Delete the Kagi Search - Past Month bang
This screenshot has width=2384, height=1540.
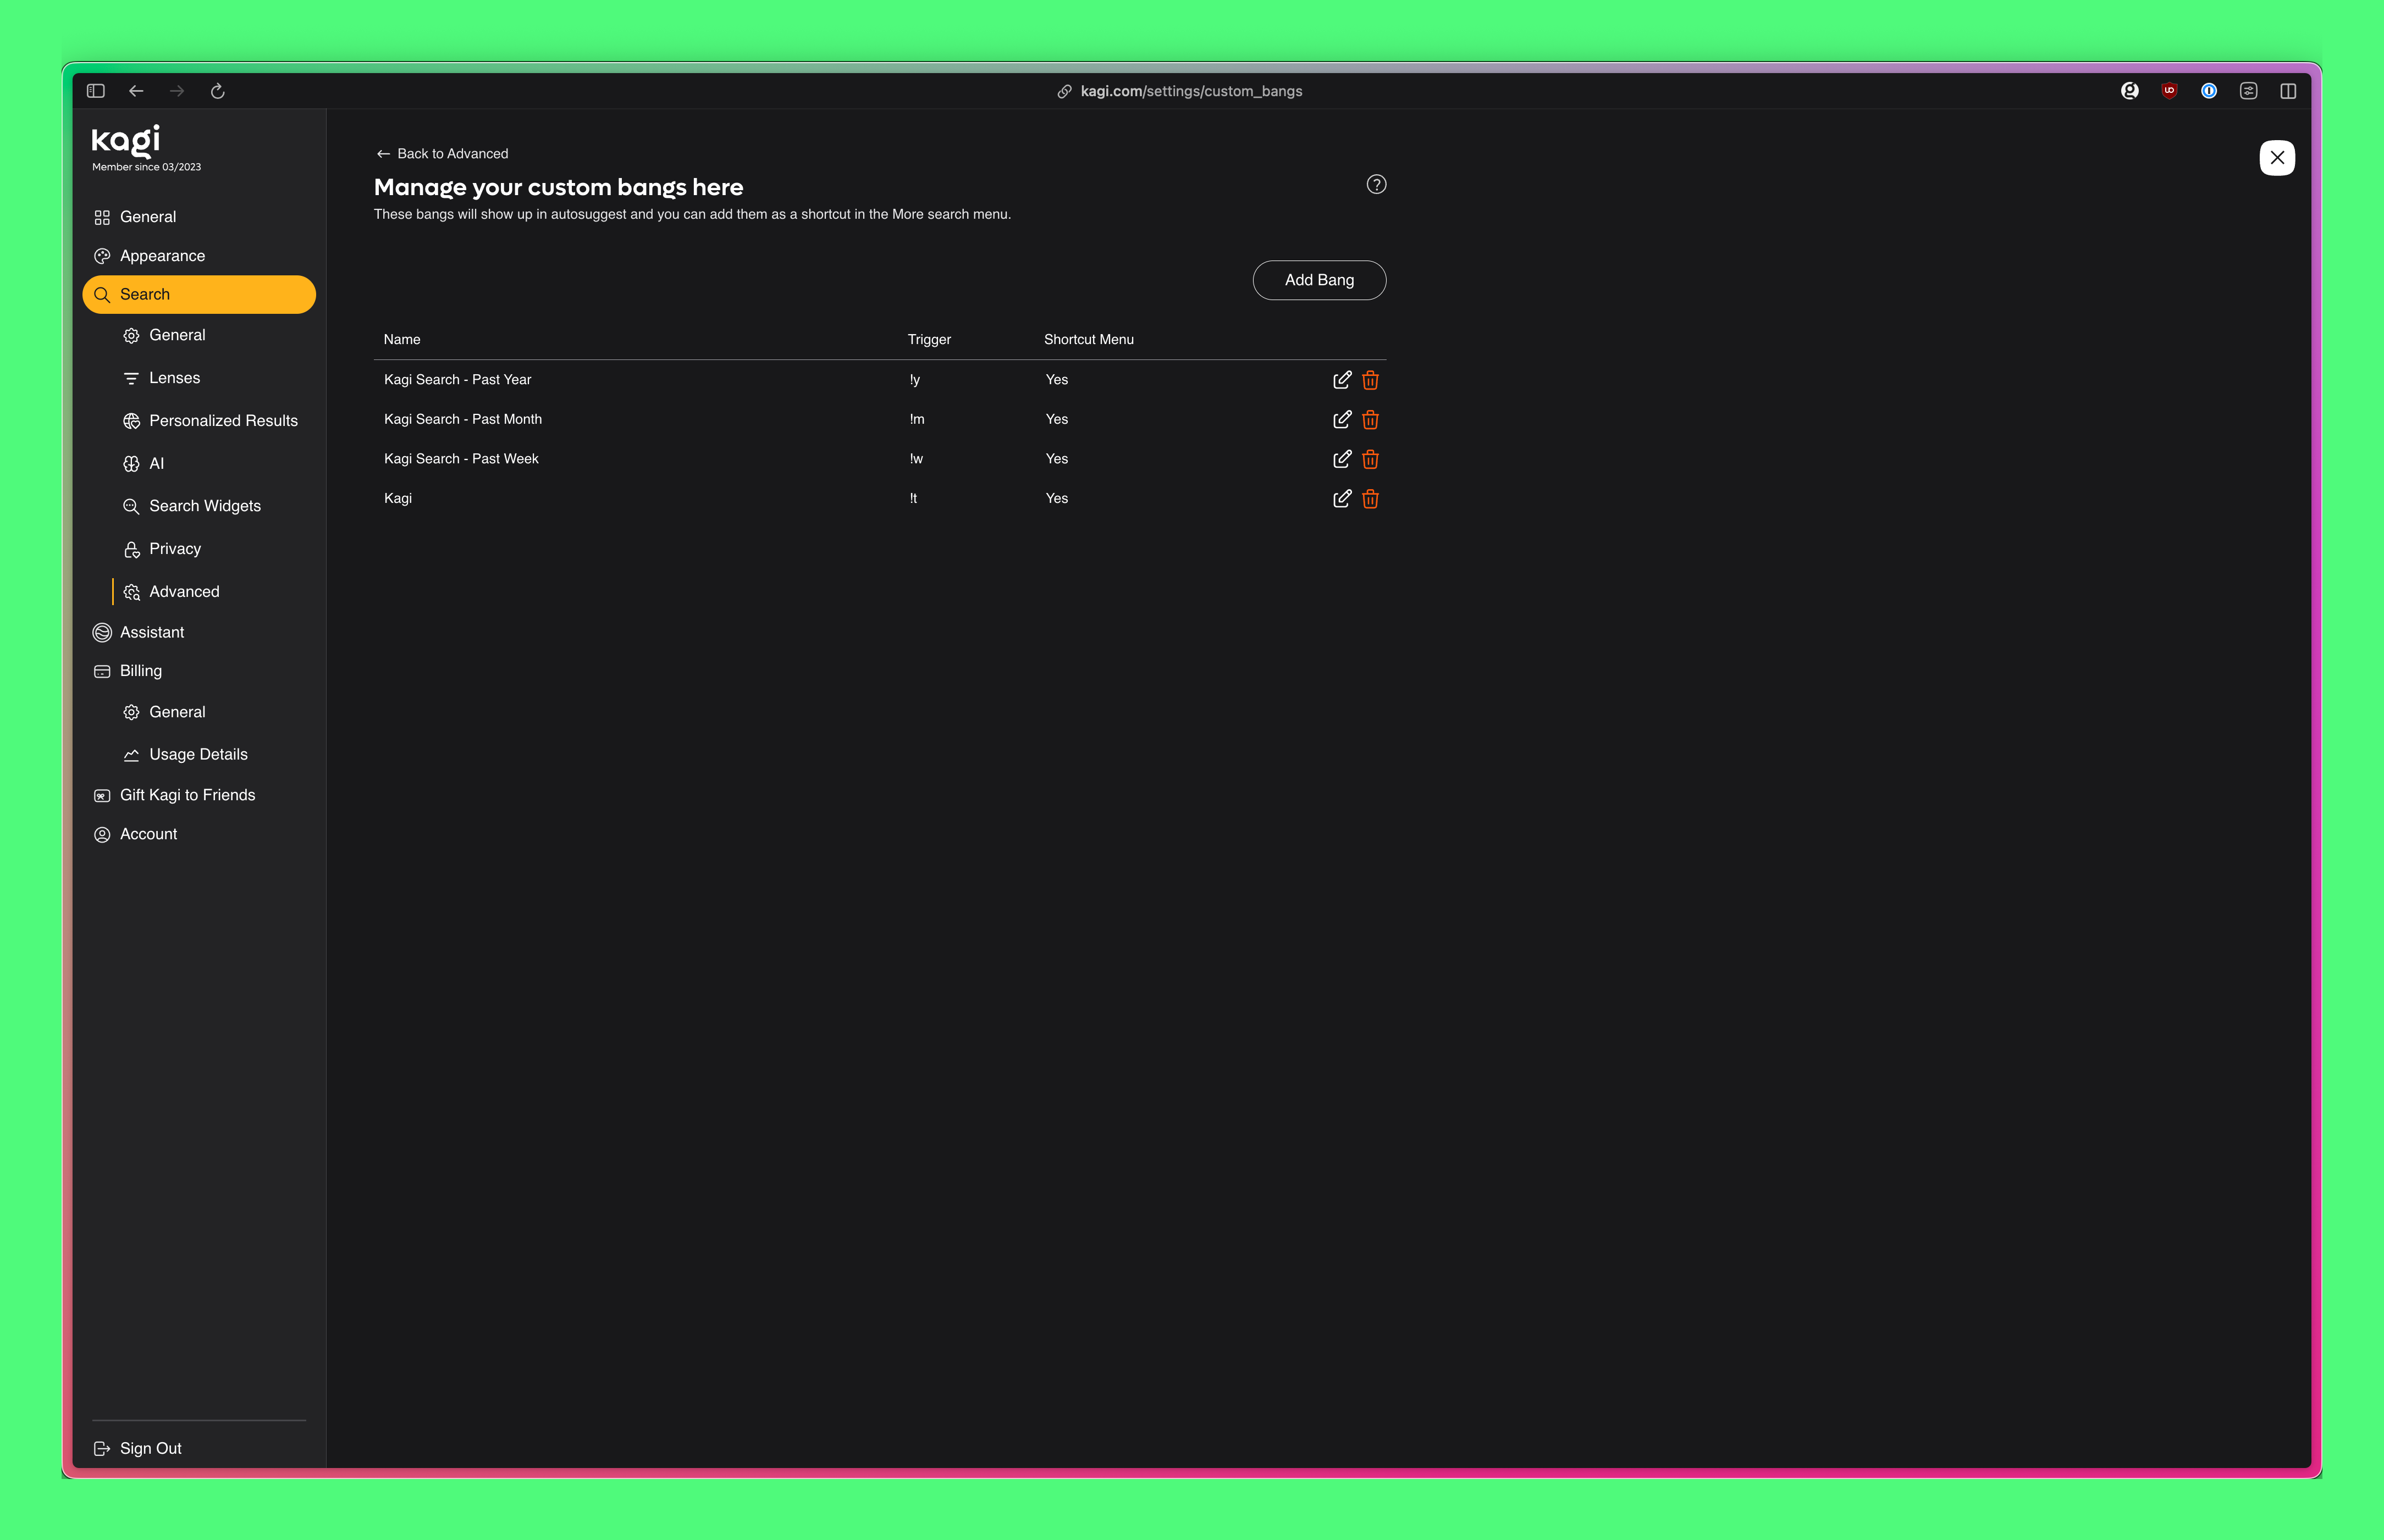(1370, 420)
